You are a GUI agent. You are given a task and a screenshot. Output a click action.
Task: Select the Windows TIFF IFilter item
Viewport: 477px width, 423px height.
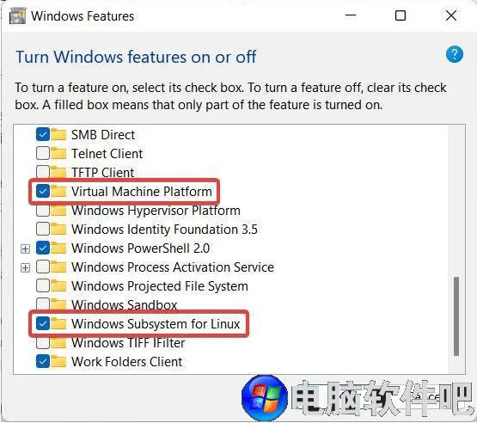(x=128, y=343)
